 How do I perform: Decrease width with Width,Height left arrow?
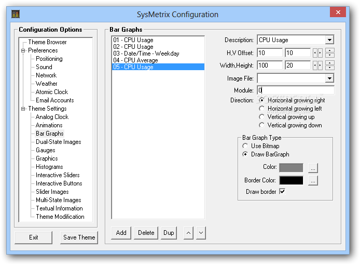click(315, 65)
